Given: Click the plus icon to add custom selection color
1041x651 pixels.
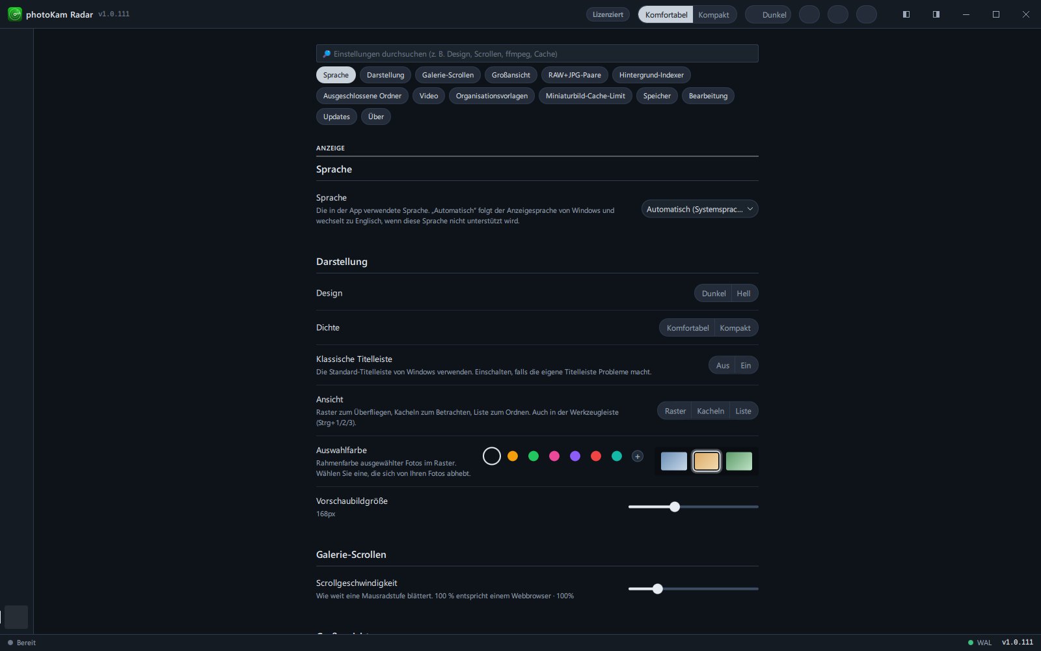Looking at the screenshot, I should click(638, 456).
